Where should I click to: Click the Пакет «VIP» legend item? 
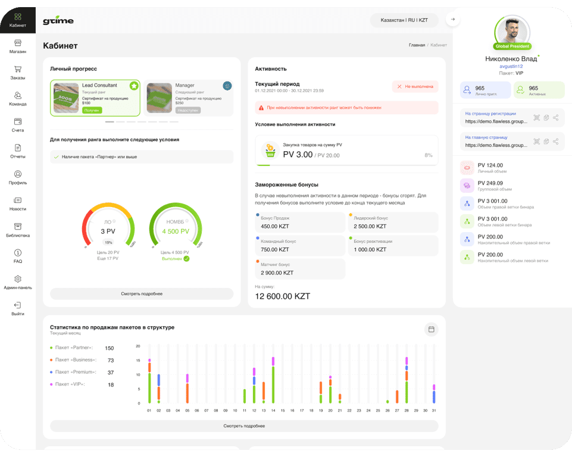[70, 384]
